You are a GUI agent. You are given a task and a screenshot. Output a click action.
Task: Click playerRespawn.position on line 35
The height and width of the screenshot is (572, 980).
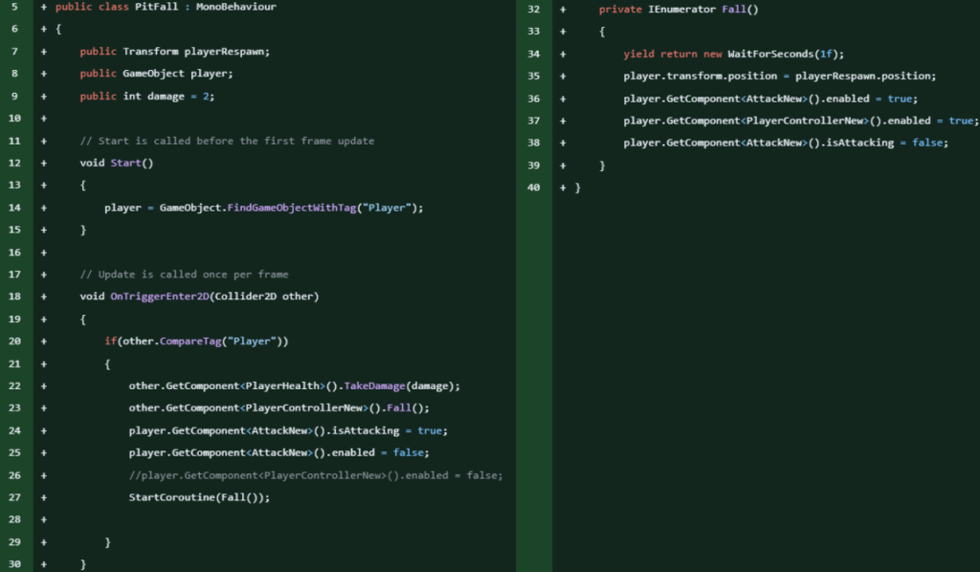[862, 77]
